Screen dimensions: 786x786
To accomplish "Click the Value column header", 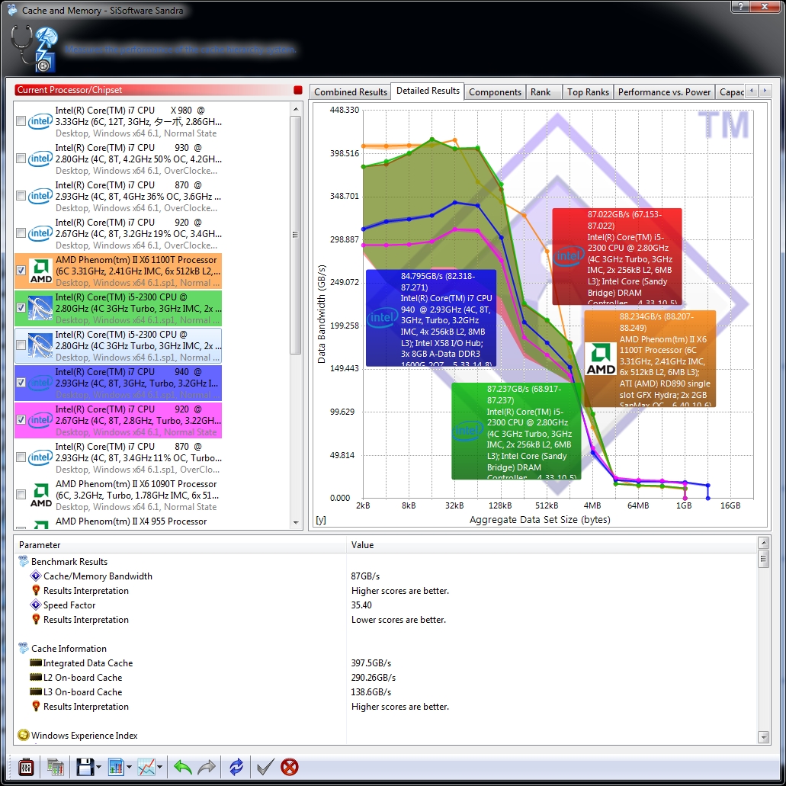I will click(551, 545).
